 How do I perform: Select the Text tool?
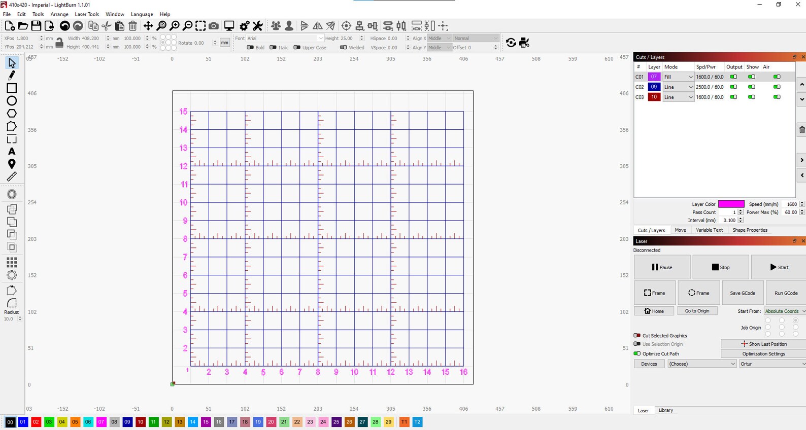tap(12, 152)
